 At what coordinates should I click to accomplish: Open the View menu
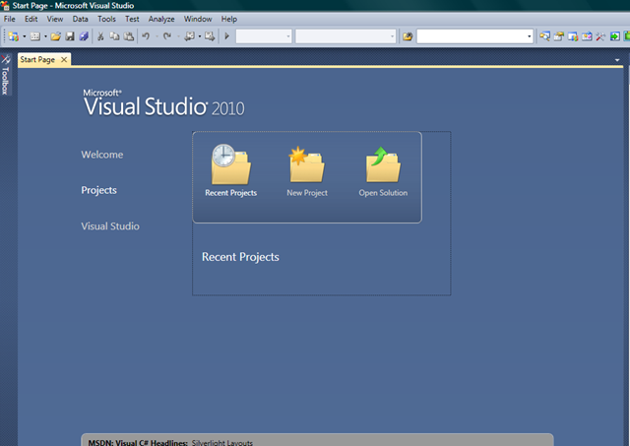pos(55,19)
